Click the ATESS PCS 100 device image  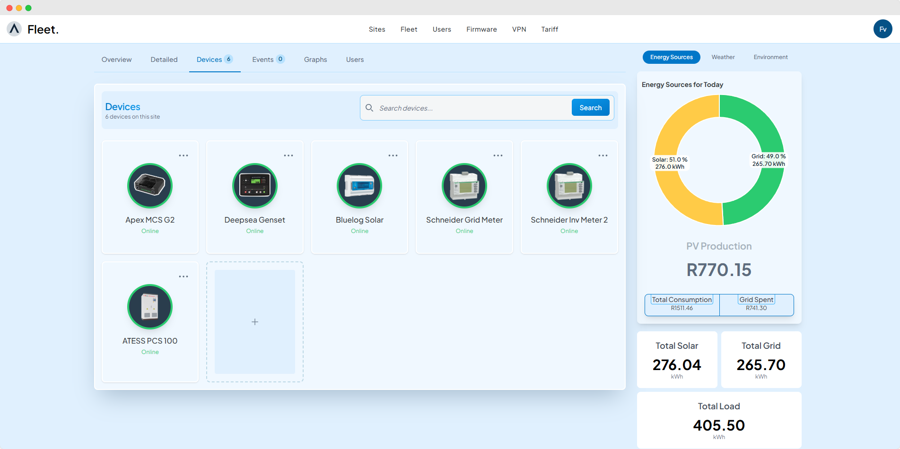[x=150, y=307]
